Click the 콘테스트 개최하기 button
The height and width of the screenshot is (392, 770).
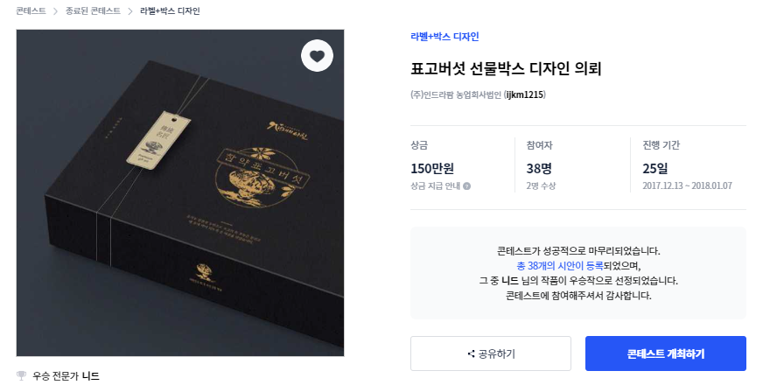tap(665, 353)
